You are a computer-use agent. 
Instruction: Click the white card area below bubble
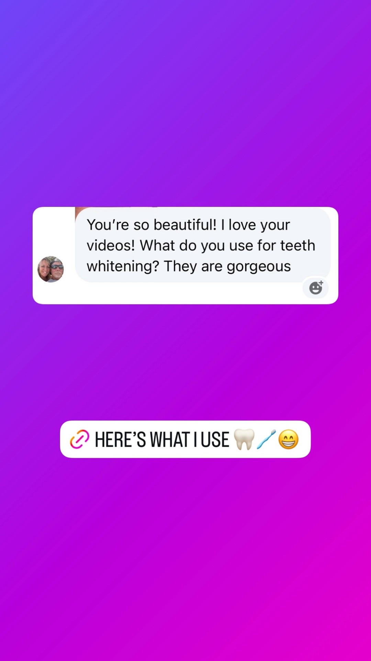click(172, 293)
